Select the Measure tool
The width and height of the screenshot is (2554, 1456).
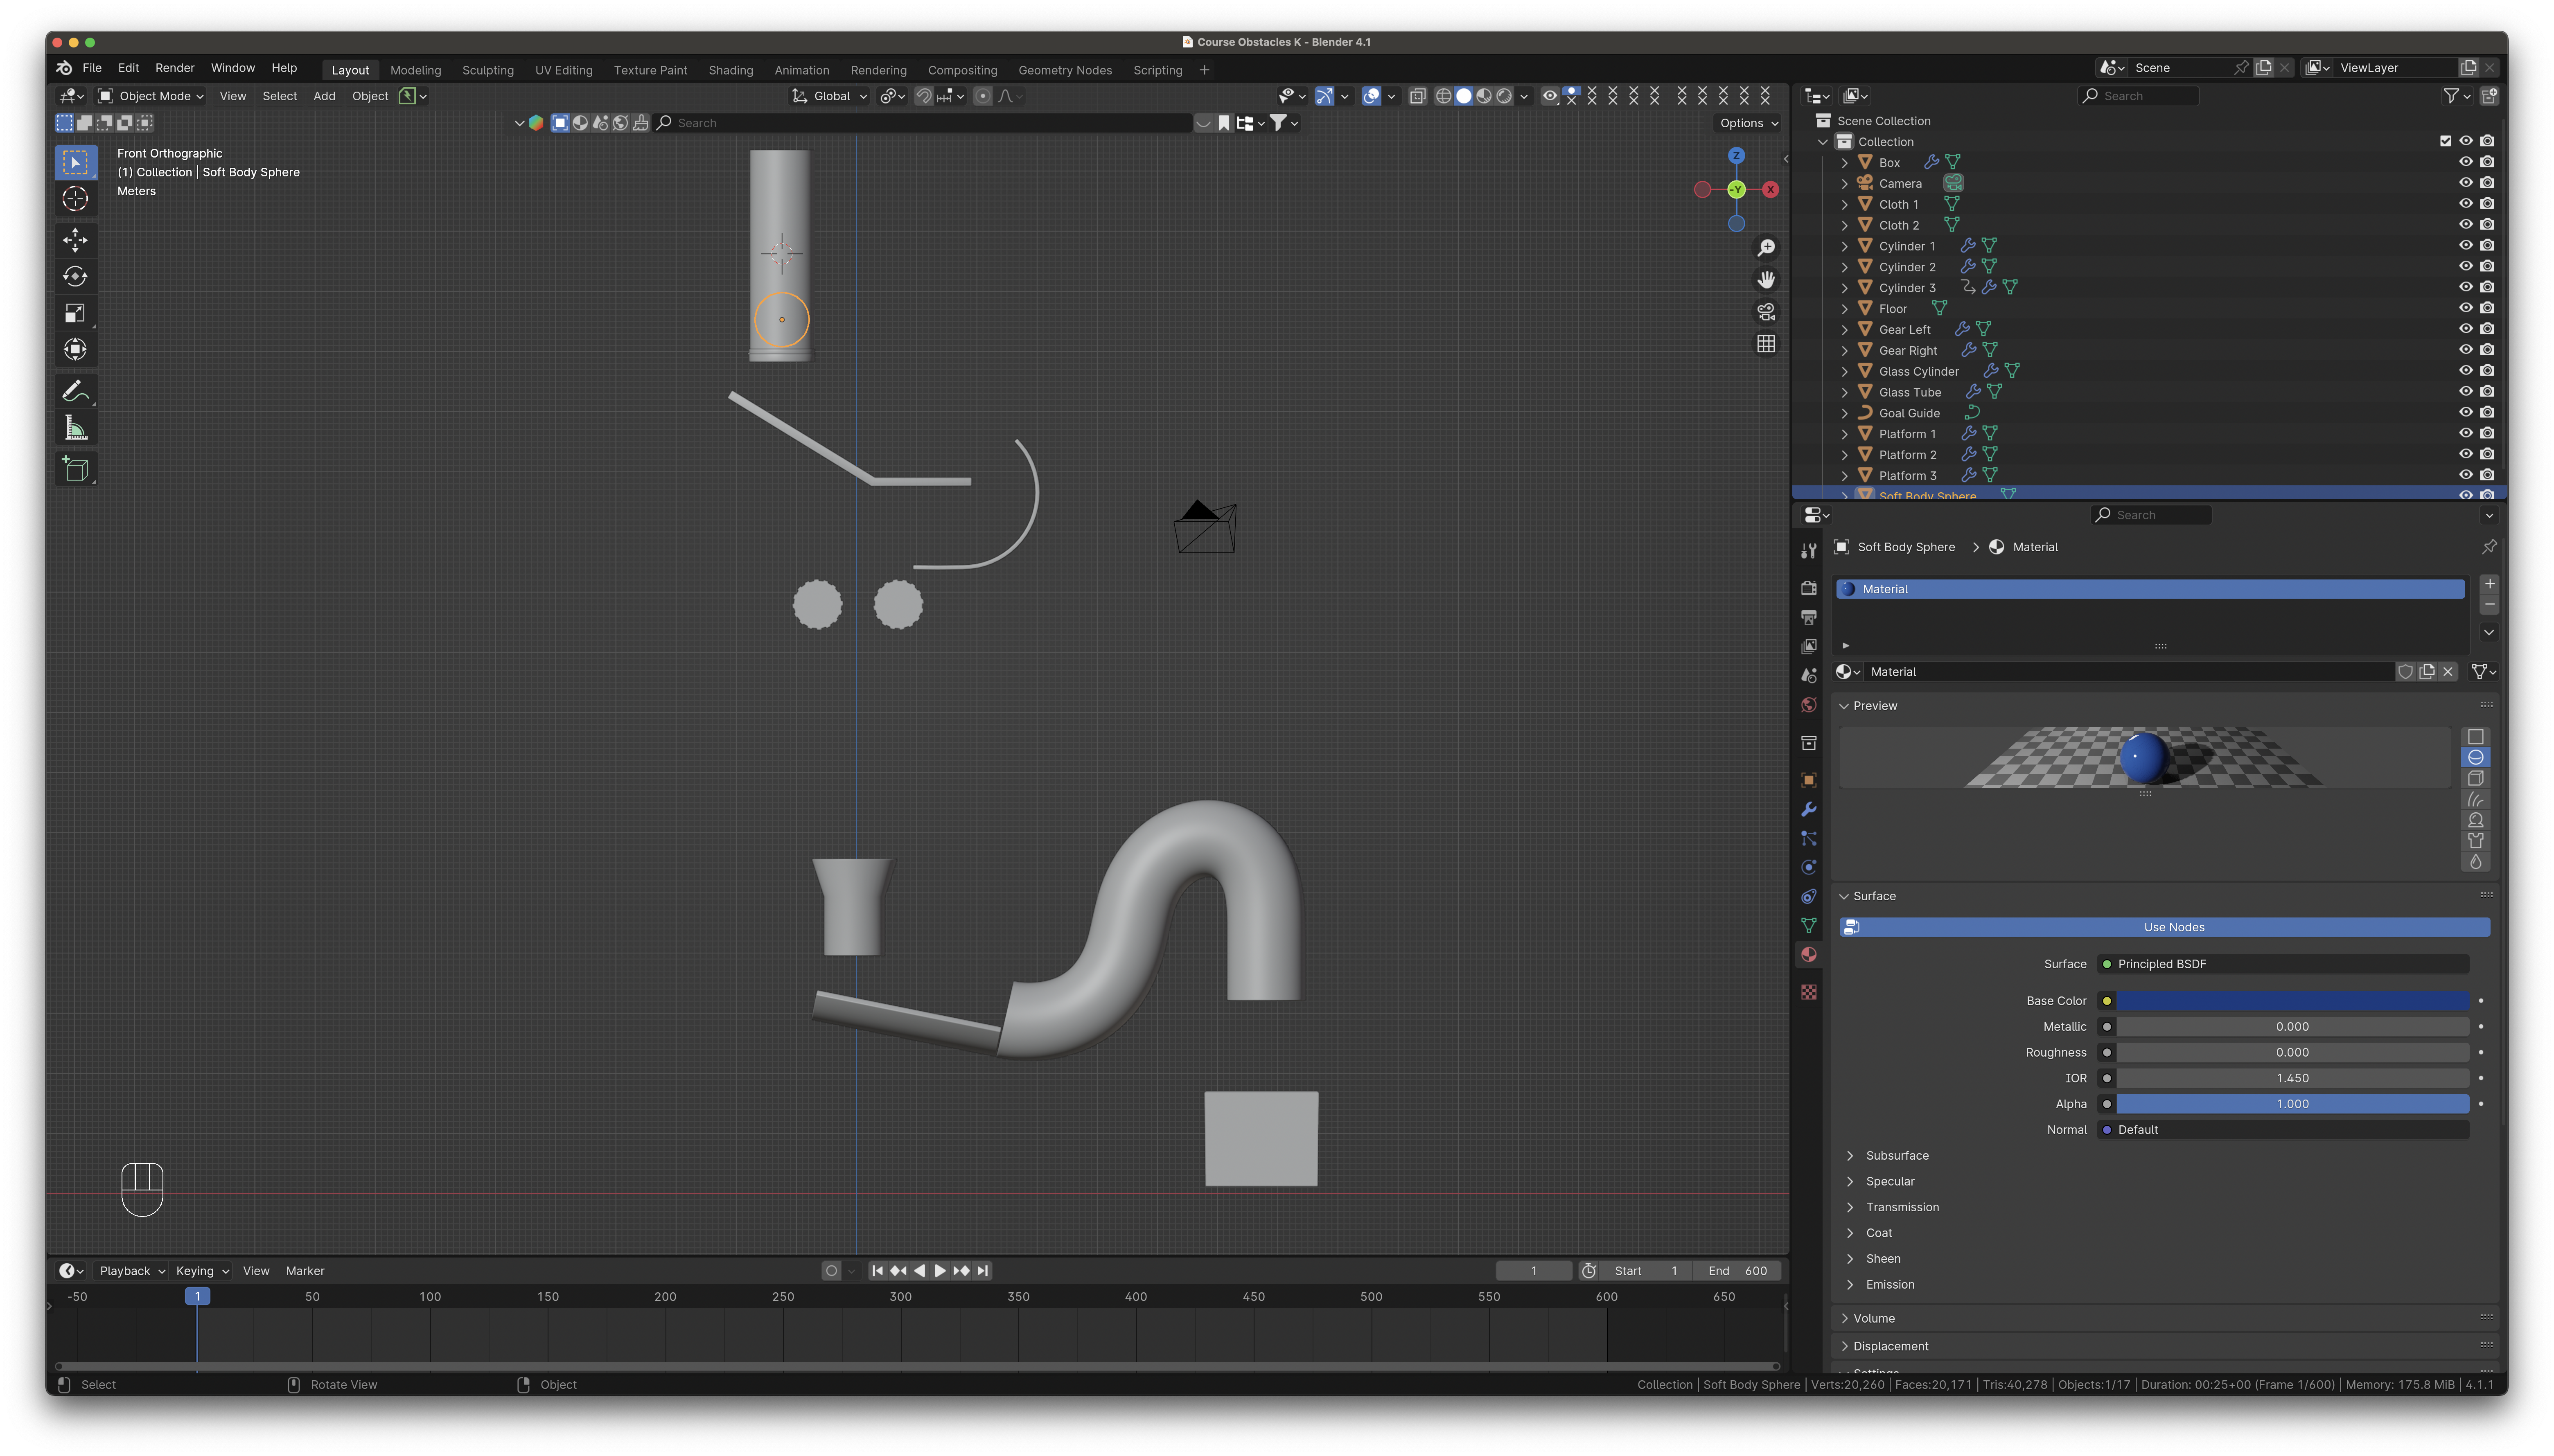[75, 428]
